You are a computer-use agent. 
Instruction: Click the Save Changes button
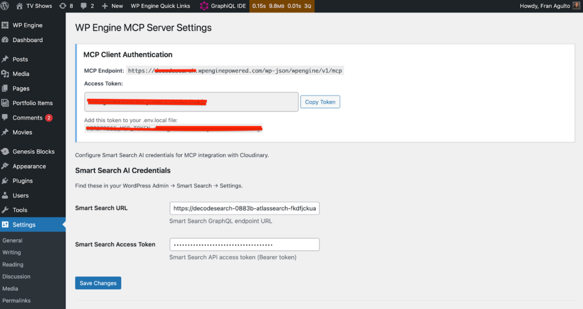[98, 283]
